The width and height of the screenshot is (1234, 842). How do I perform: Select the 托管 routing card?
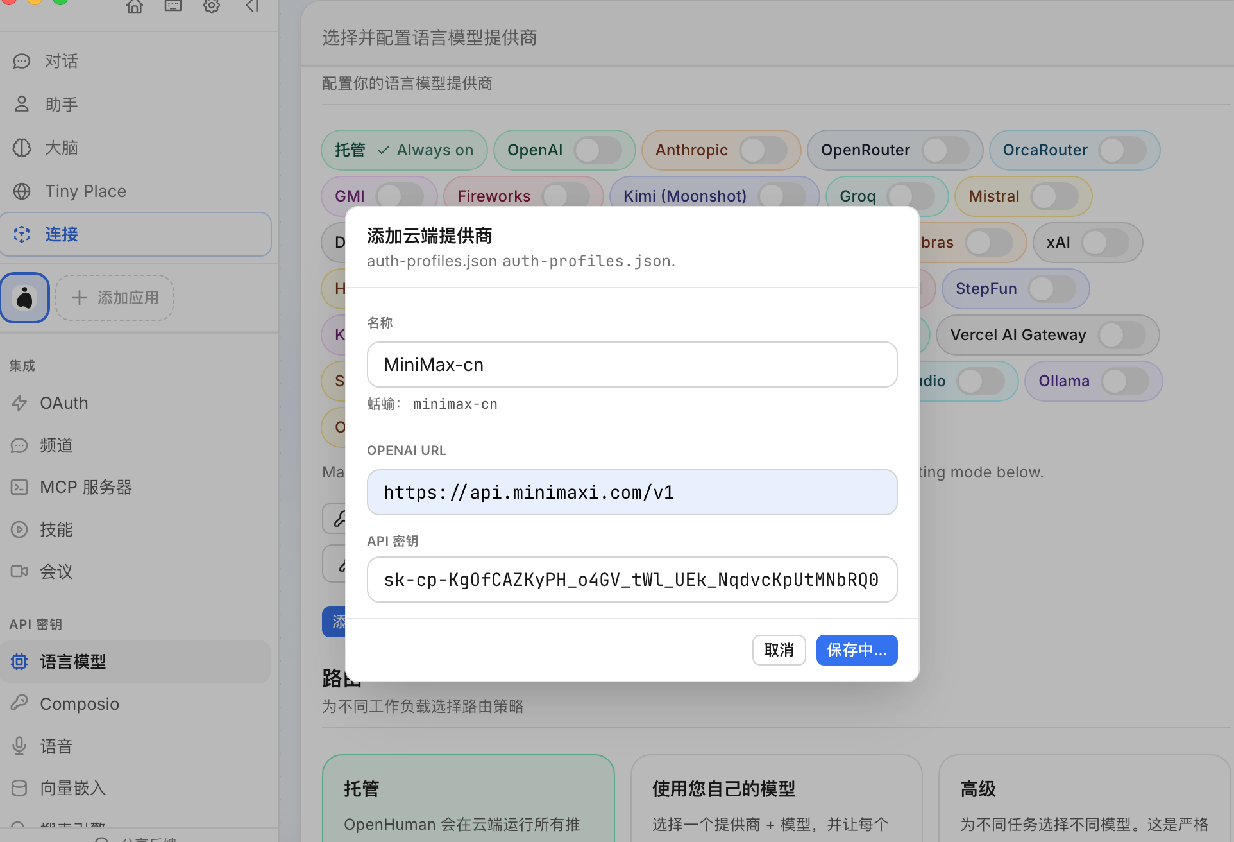[x=468, y=798]
